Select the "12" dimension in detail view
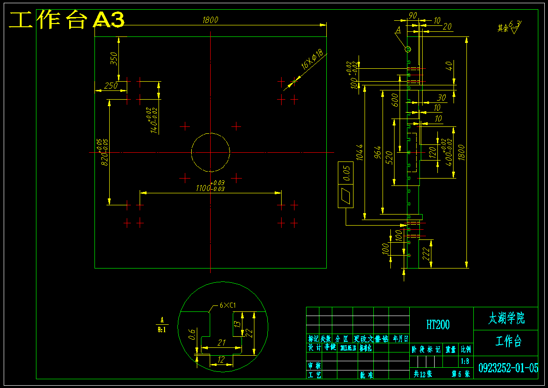The image size is (548, 388). point(221,359)
